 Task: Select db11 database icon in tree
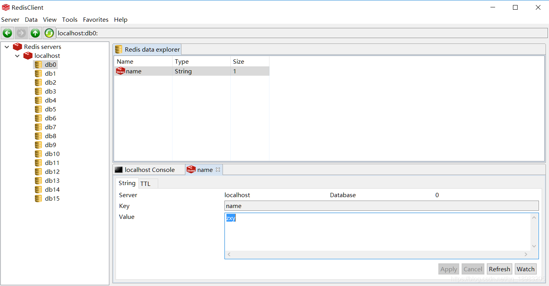[38, 163]
